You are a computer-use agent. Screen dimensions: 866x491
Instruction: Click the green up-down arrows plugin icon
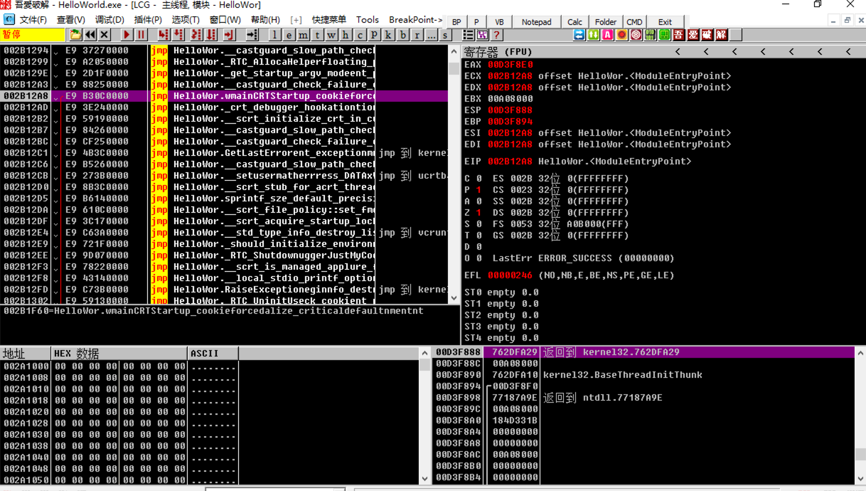pos(593,35)
